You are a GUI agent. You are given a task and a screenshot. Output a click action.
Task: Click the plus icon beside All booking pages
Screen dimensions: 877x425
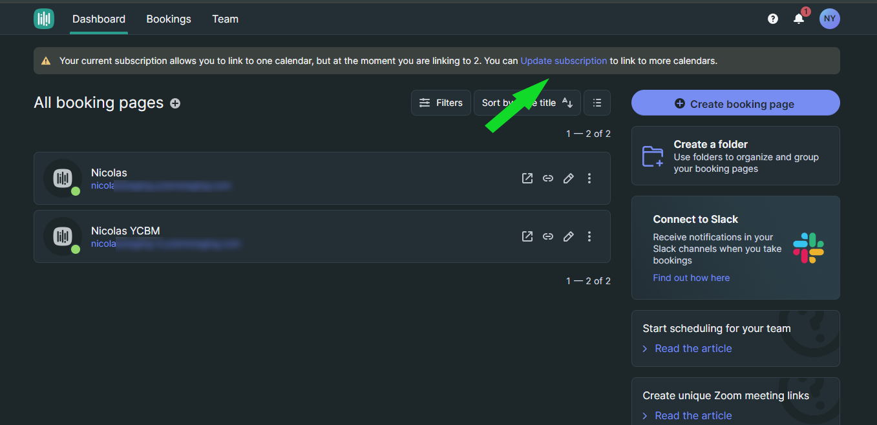coord(175,103)
